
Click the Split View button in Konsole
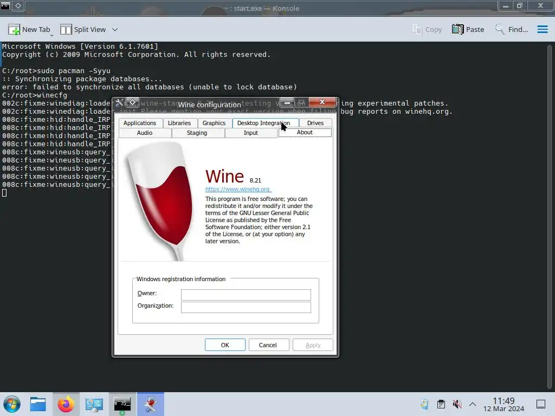point(83,29)
